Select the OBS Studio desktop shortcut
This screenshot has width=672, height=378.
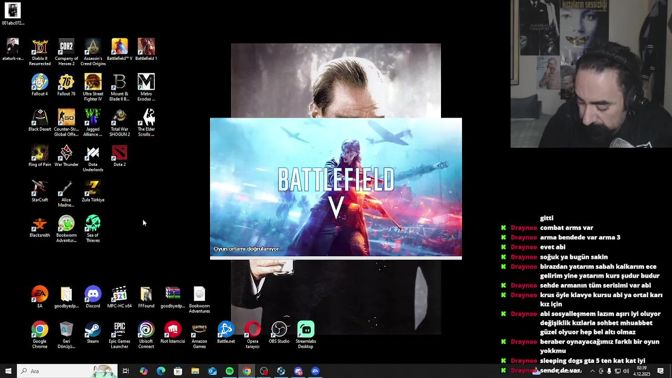click(x=279, y=332)
